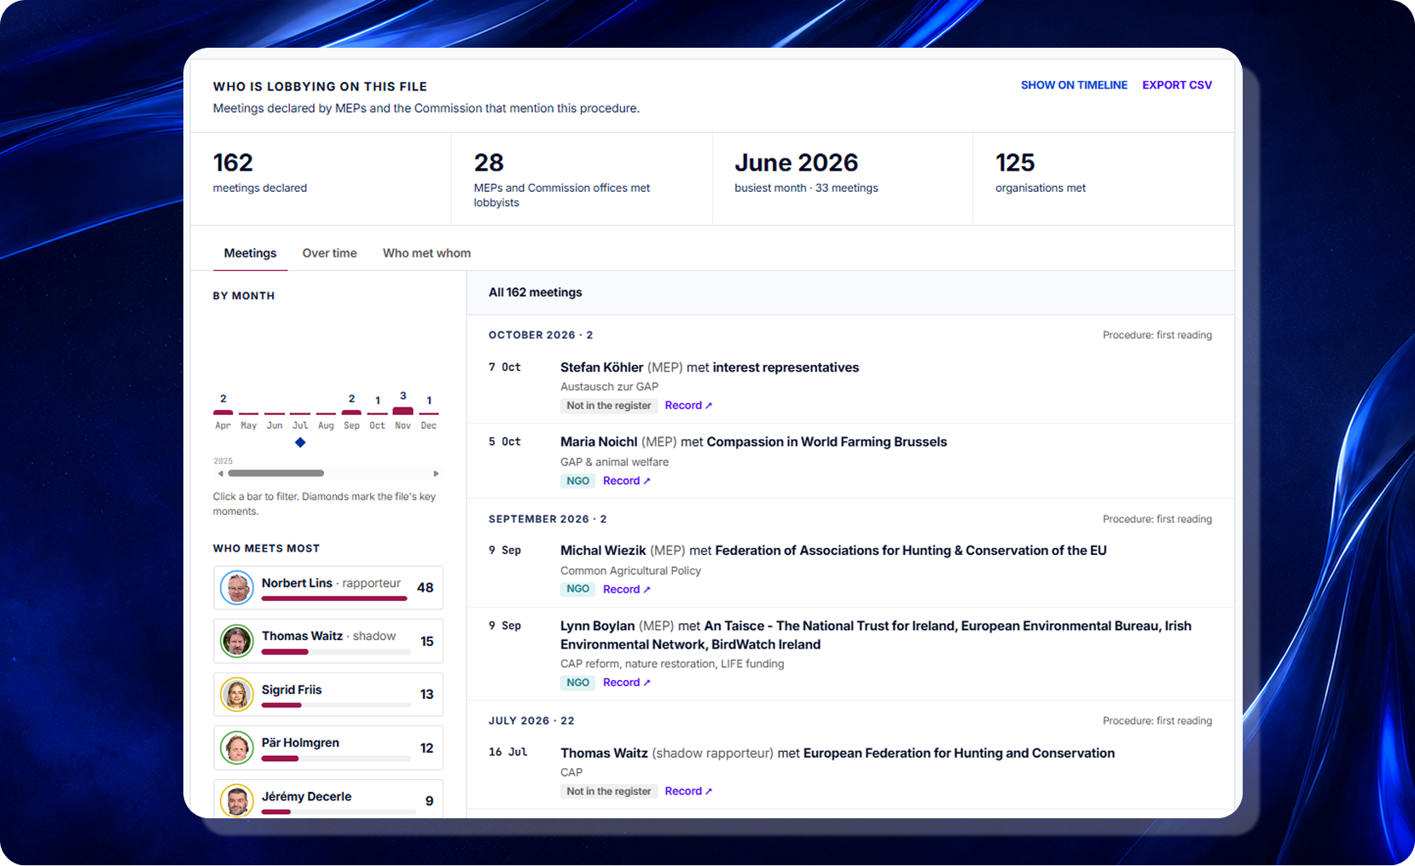1415x866 pixels.
Task: Select Jérémy Decerle card in Who Meets Most
Action: [328, 800]
